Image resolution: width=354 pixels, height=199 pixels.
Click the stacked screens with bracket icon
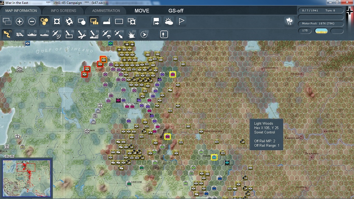coord(132,21)
